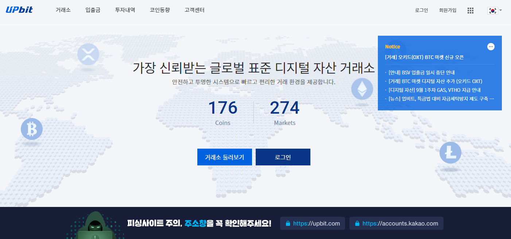This screenshot has height=239, width=511.
Task: Click the Korean flag language icon
Action: pyautogui.click(x=492, y=11)
